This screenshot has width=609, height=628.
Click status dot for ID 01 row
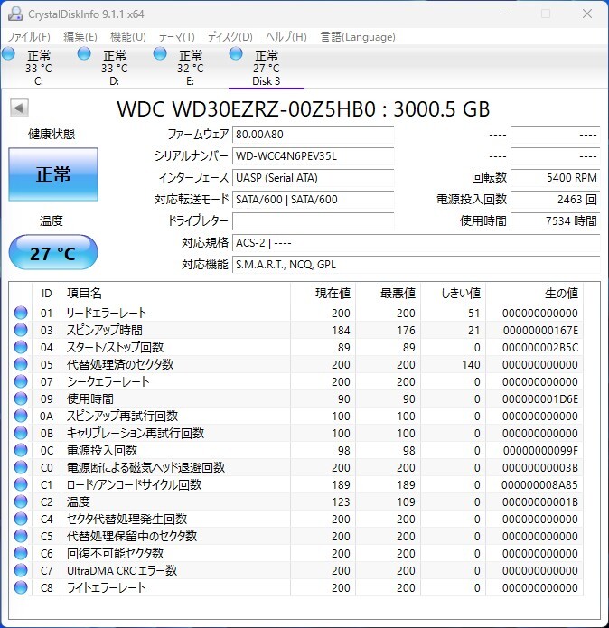[x=21, y=313]
